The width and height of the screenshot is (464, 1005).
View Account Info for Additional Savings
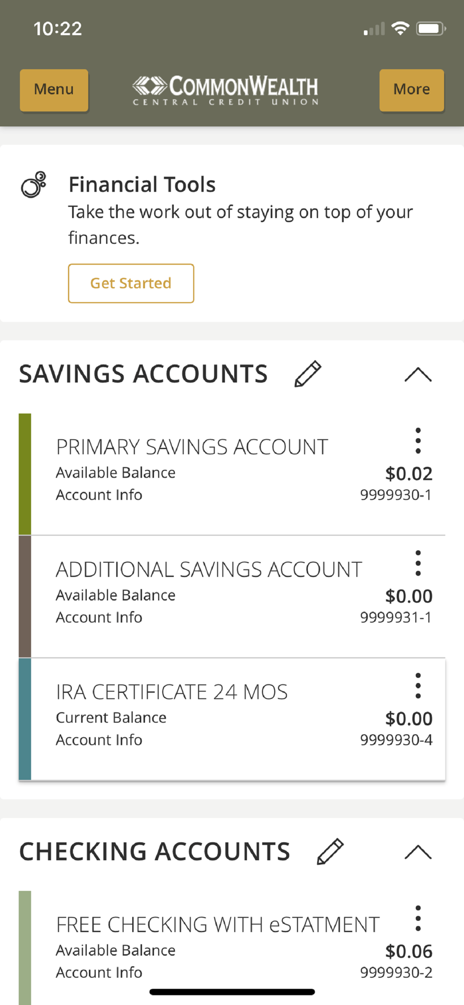click(x=99, y=618)
